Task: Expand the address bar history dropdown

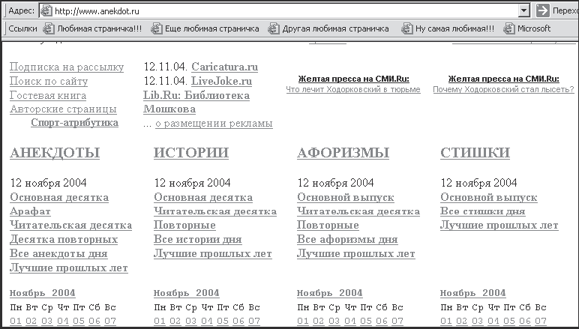Action: point(523,10)
